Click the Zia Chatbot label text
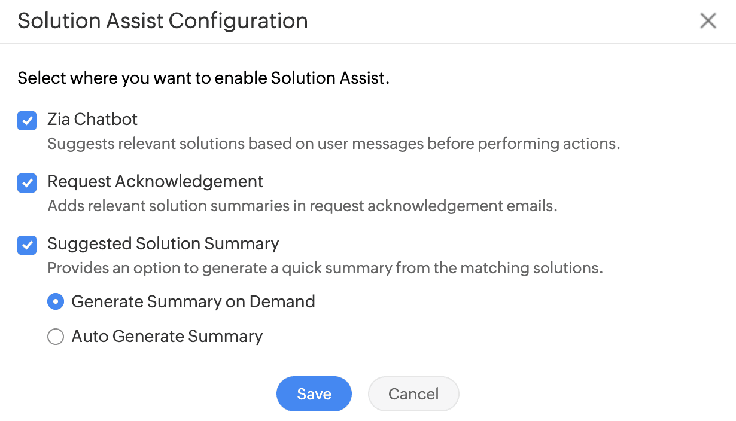This screenshot has height=421, width=736. pyautogui.click(x=93, y=120)
